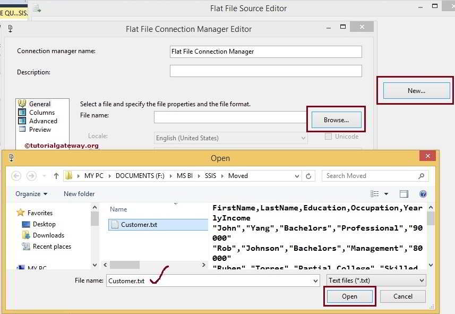The width and height of the screenshot is (455, 314).
Task: Click the refresh icon next to the address bar
Action: tap(308, 175)
